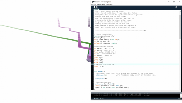
Task: Click the Processing app logo in title bar
Action: click(x=93, y=2)
